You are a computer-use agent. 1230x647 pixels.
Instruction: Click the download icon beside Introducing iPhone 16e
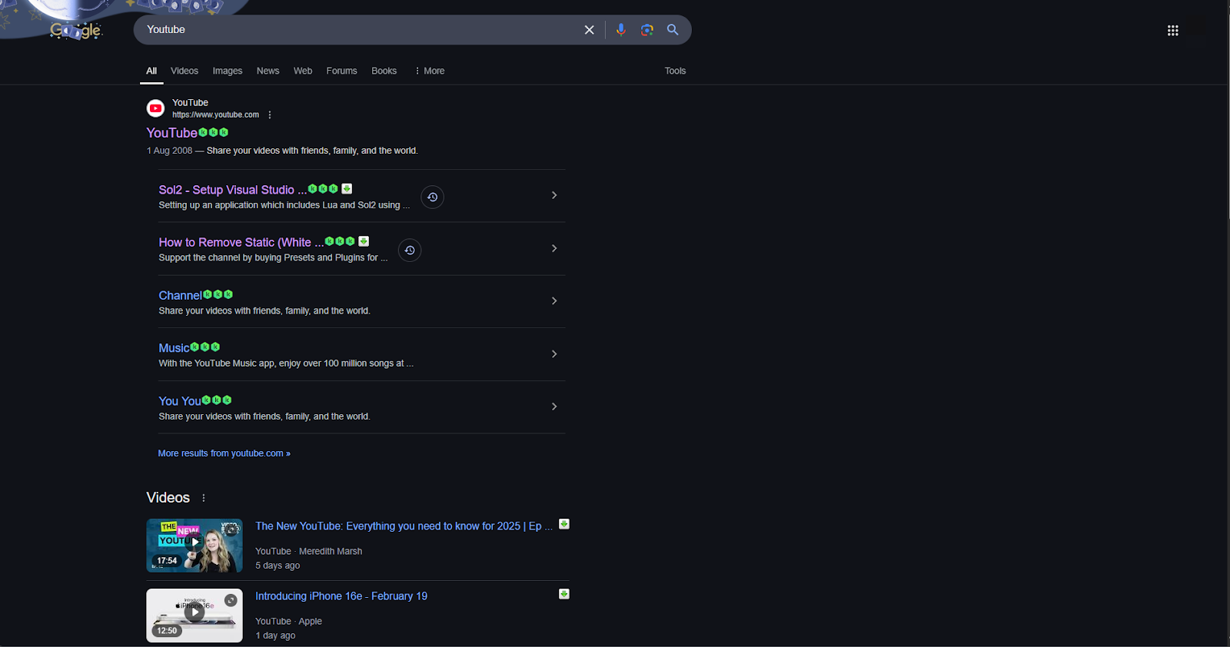pyautogui.click(x=564, y=594)
